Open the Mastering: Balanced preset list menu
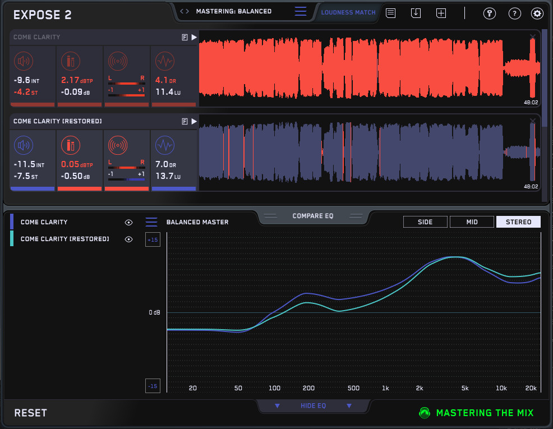Image resolution: width=553 pixels, height=429 pixels. coord(301,11)
